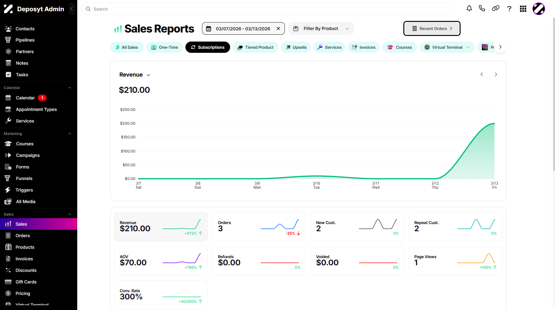
Task: Select the Subscriptions tab
Action: (x=208, y=47)
